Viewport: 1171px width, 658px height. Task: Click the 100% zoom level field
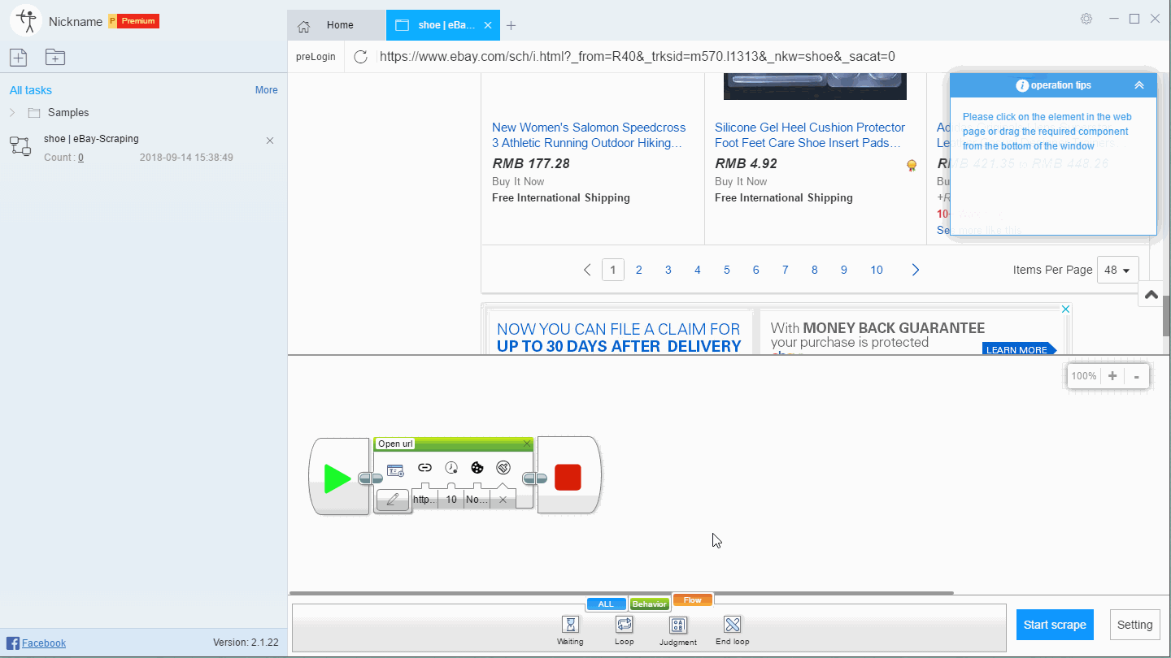coord(1084,376)
